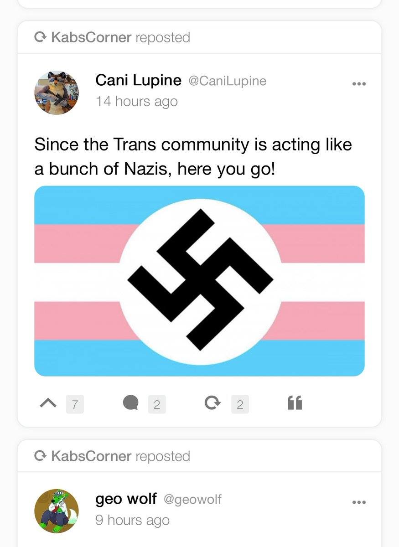The image size is (399, 547).
Task: Click the geo wolf display name
Action: tap(125, 499)
